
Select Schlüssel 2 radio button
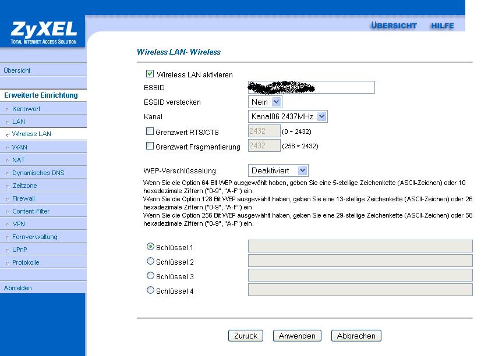coord(150,261)
